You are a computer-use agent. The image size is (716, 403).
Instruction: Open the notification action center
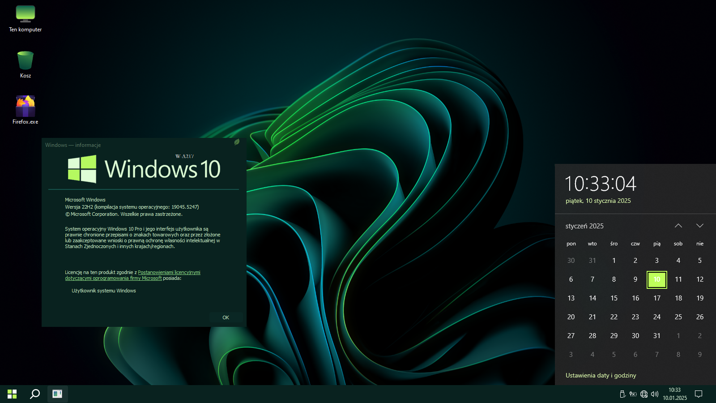pos(699,394)
